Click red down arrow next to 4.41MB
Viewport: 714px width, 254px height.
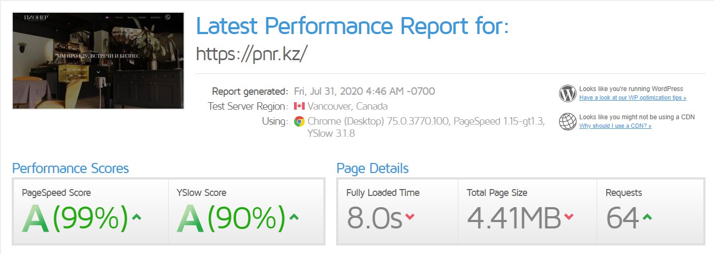point(569,217)
